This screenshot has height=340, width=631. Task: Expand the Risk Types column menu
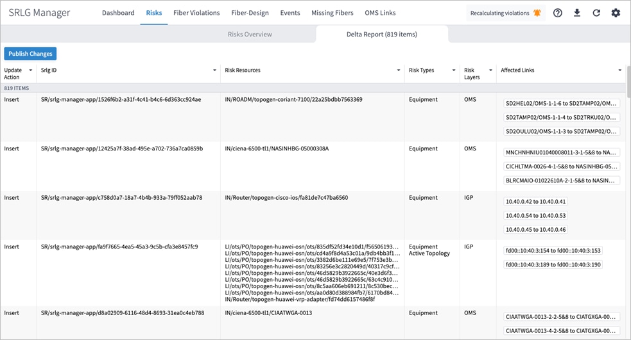454,70
